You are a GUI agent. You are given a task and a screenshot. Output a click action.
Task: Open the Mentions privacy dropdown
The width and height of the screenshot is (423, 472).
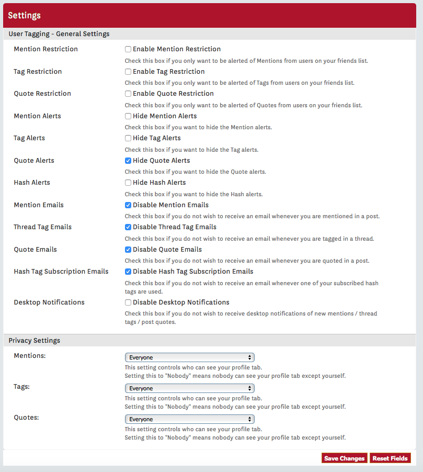point(189,357)
